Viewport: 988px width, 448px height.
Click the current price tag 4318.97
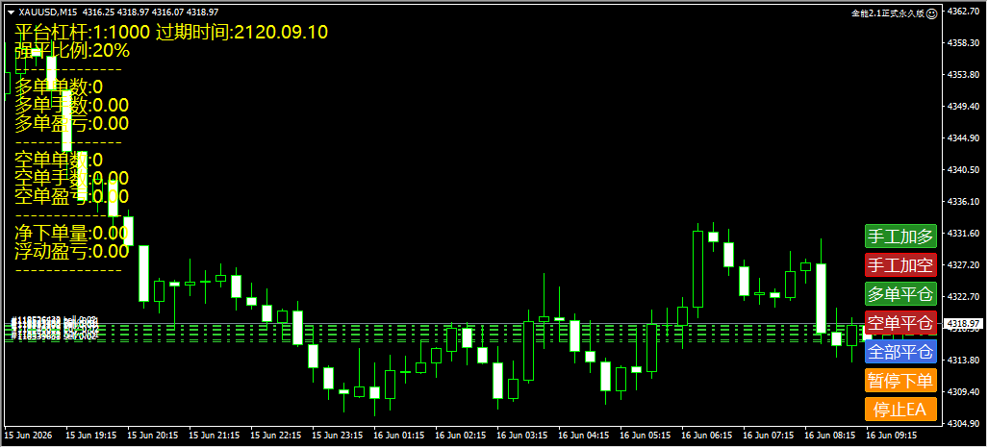tap(961, 323)
